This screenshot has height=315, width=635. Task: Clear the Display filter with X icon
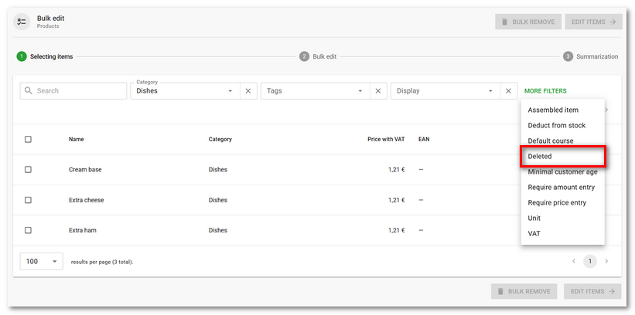[x=508, y=91]
